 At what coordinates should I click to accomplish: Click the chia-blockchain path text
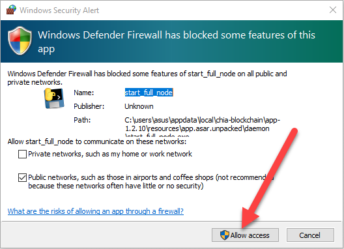pos(202,126)
